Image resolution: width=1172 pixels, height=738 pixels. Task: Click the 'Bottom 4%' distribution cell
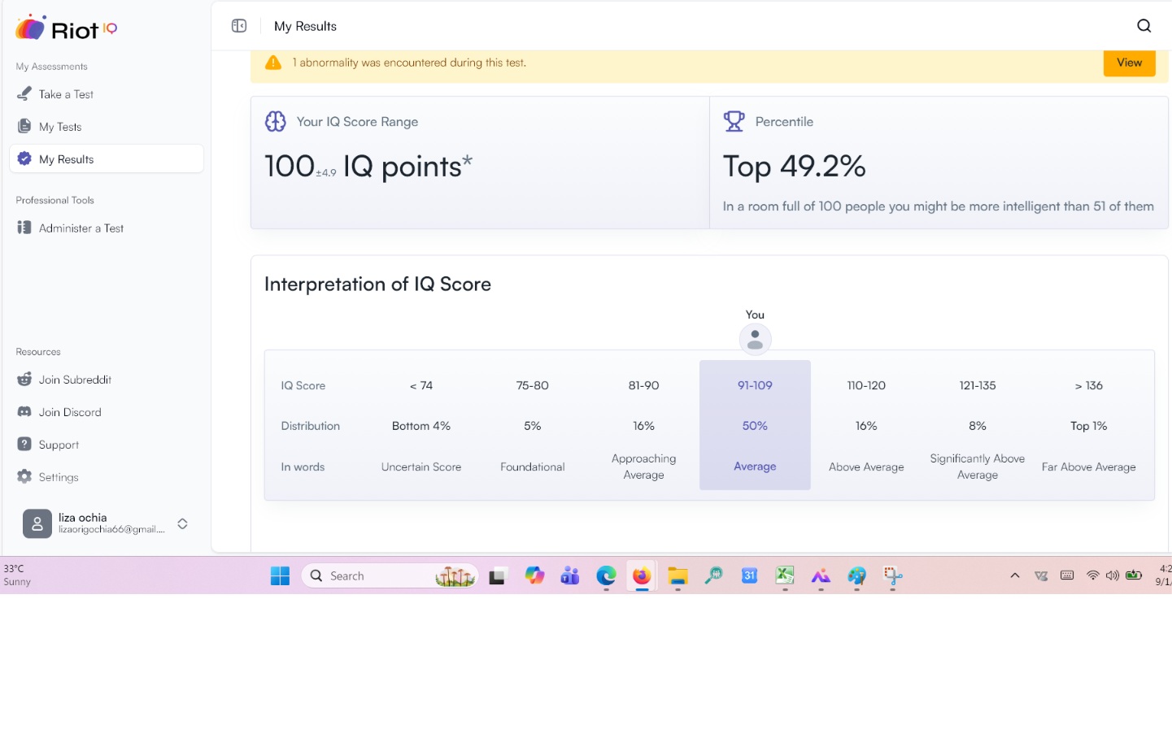421,426
